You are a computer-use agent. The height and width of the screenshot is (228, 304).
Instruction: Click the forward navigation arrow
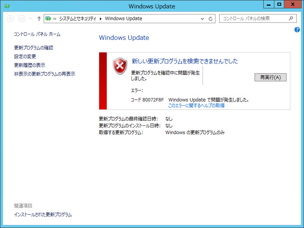point(22,19)
